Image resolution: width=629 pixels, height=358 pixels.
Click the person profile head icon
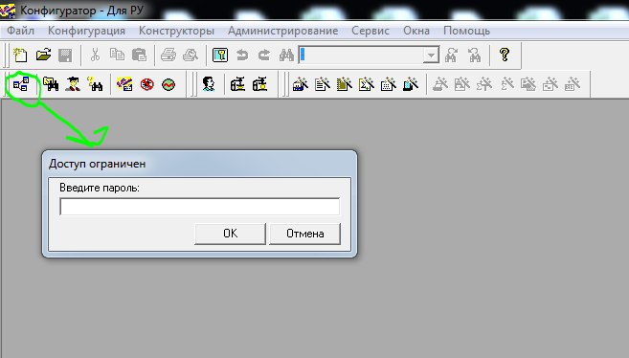click(208, 84)
